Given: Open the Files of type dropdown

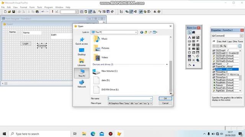Looking at the screenshot, I should point(151,103).
